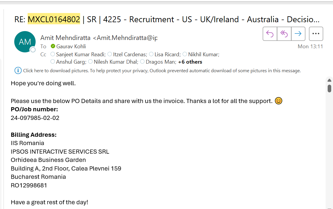333x209 pixels.
Task: Click presence circle beside Dragos Man
Action: (x=142, y=62)
